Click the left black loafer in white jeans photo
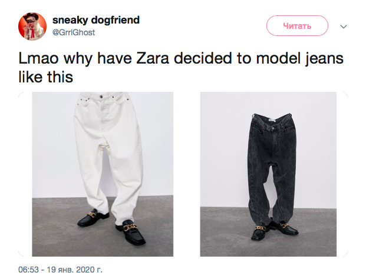 93,219
